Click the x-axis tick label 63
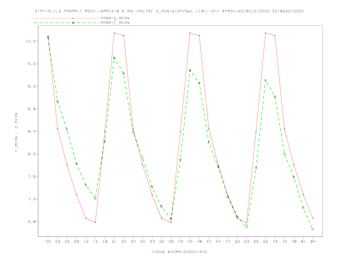The height and width of the screenshot is (263, 341). point(247,242)
